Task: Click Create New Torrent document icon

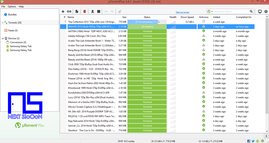Action: [x=77, y=11]
